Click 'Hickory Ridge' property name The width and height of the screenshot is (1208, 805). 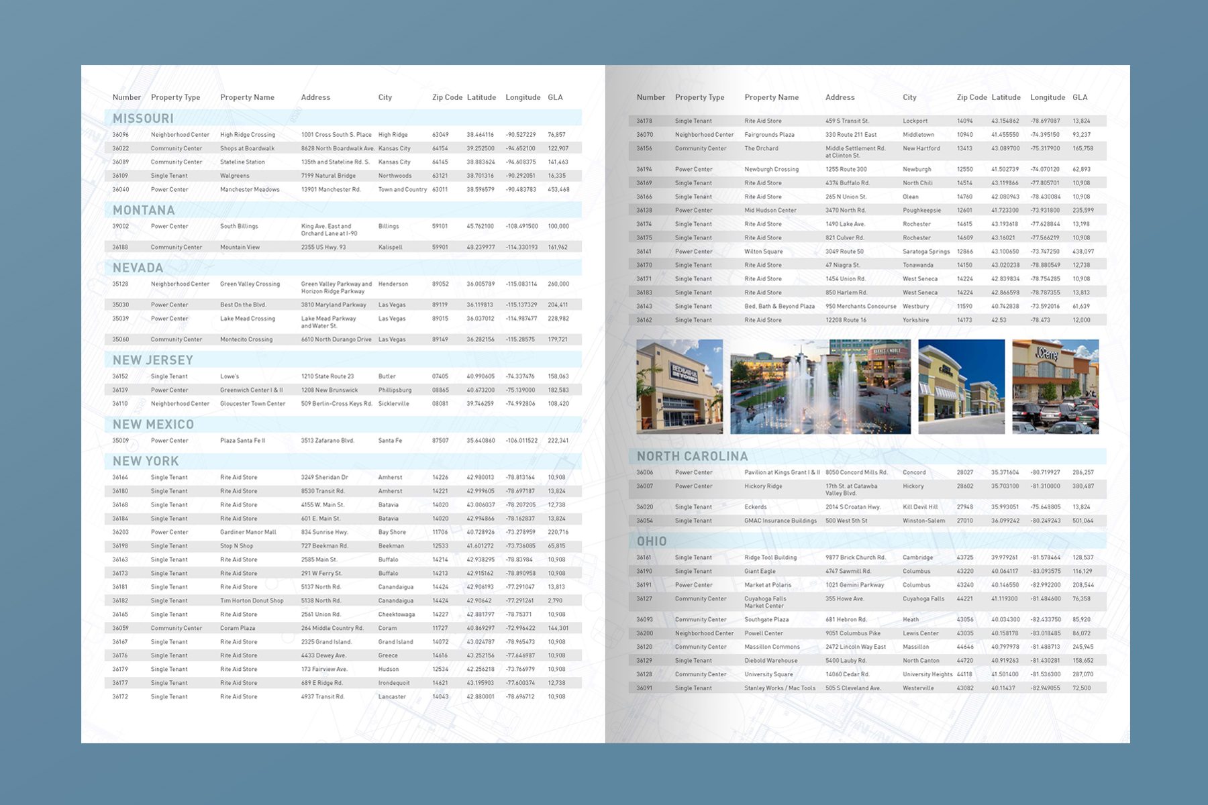click(x=764, y=486)
